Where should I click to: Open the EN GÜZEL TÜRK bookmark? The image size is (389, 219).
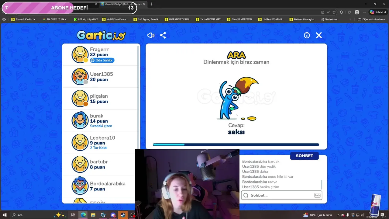[55, 19]
